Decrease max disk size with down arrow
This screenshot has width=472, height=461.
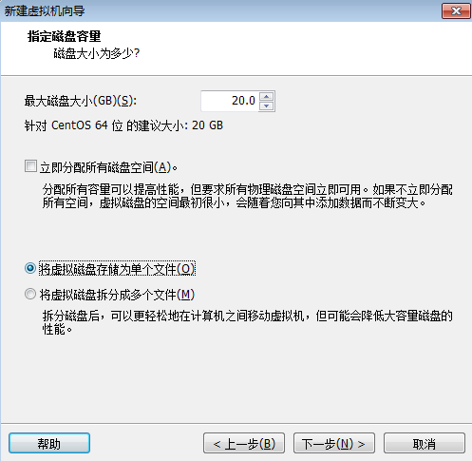coord(267,106)
